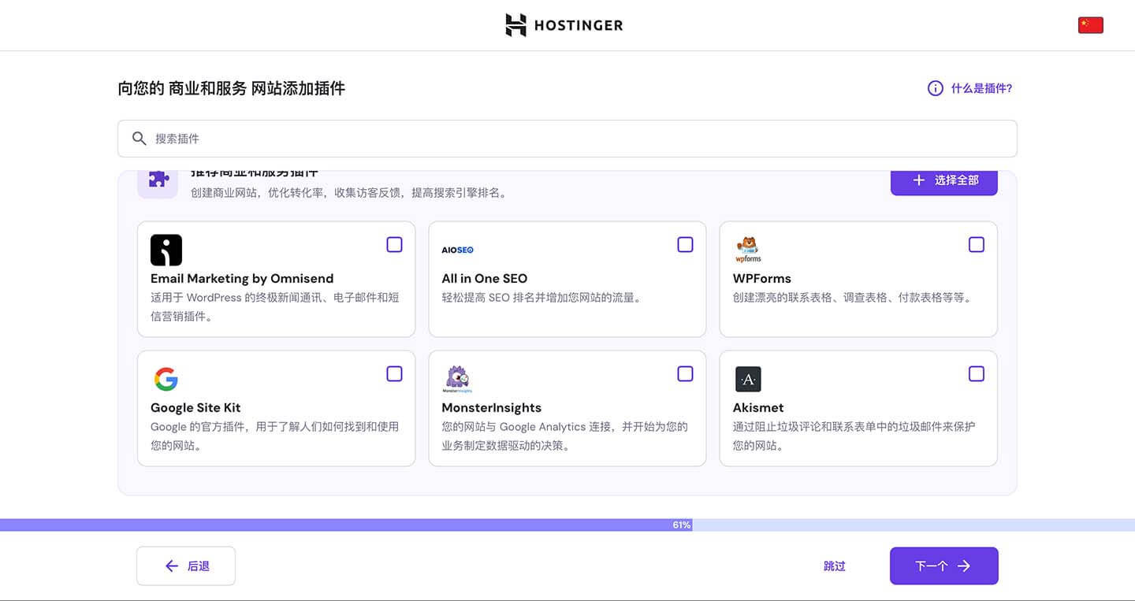The image size is (1135, 601).
Task: Check the All in One SEO checkbox
Action: click(685, 245)
